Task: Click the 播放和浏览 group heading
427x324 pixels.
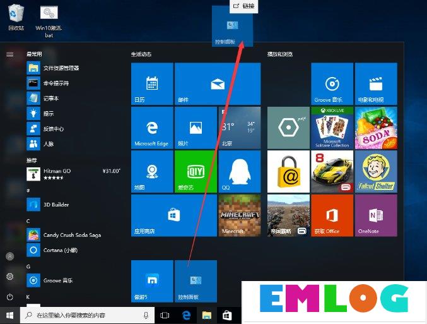Action: [x=279, y=54]
